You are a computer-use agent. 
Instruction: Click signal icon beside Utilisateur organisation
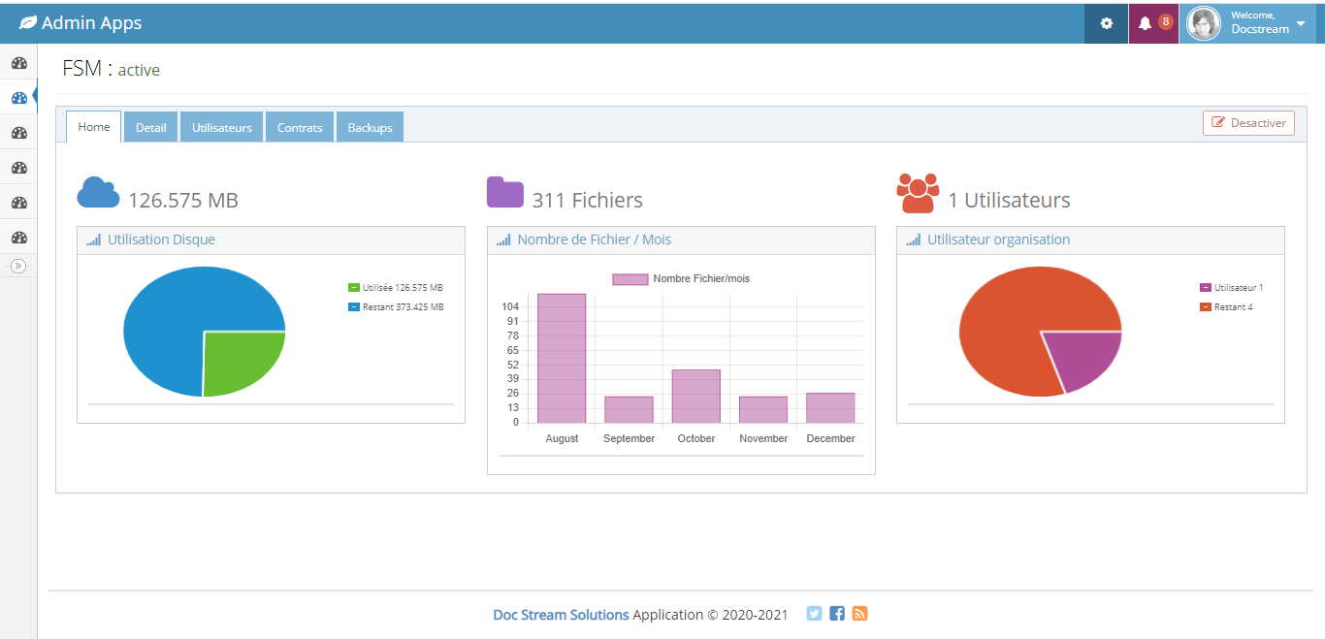(x=914, y=240)
